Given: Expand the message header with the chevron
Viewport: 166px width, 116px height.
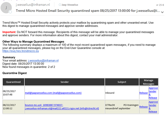Looking at the screenshot, I should (x=163, y=11).
